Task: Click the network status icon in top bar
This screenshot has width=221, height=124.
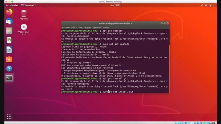Action: pos(202,5)
